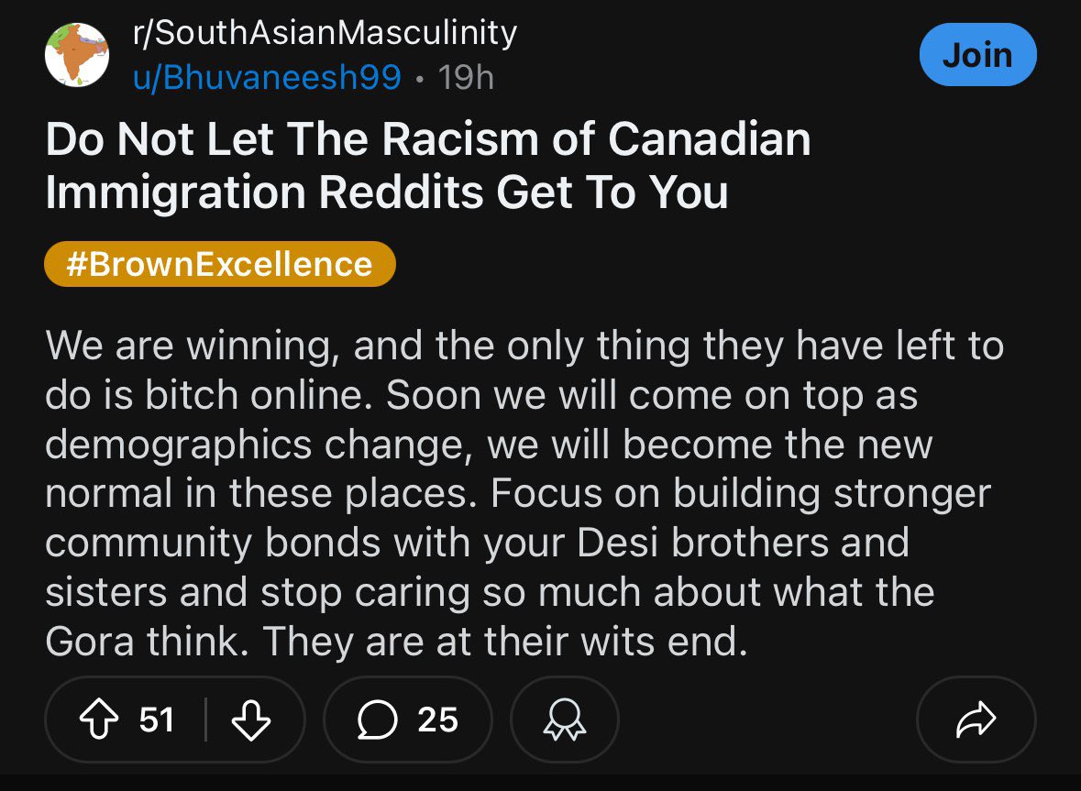Open r/SouthAsianMasculinity community page
1081x791 pixels.
tap(325, 32)
